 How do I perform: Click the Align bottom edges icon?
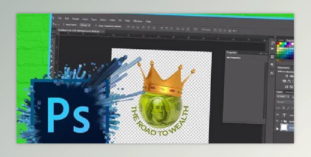tap(138, 28)
